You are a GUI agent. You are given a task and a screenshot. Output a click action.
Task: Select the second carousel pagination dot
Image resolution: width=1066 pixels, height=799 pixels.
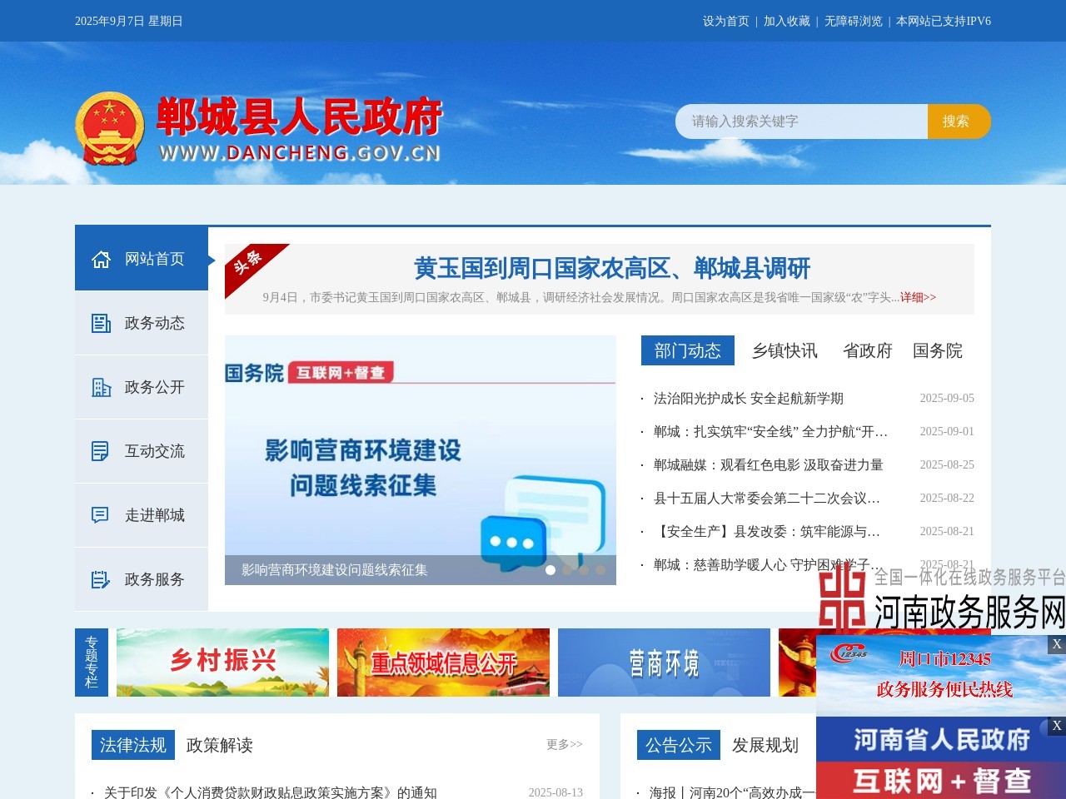pyautogui.click(x=567, y=570)
